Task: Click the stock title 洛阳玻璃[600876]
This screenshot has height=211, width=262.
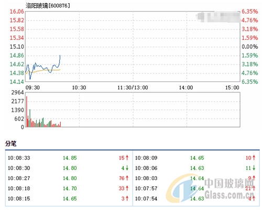Action: coord(48,6)
